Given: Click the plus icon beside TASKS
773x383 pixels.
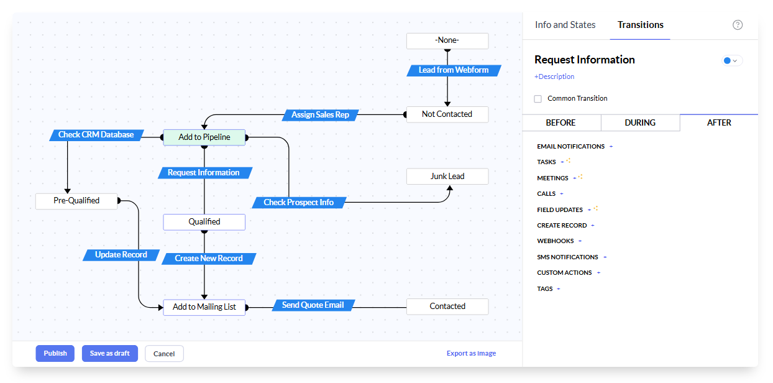Looking at the screenshot, I should point(562,162).
